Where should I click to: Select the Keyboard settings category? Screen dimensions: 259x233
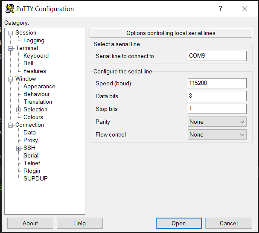click(x=36, y=56)
